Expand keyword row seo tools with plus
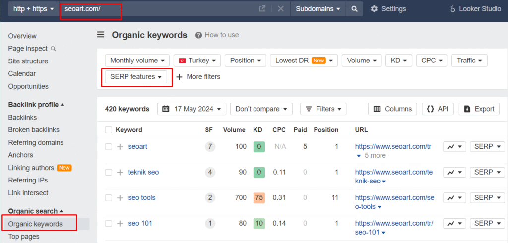The height and width of the screenshot is (243, 508). [x=120, y=198]
